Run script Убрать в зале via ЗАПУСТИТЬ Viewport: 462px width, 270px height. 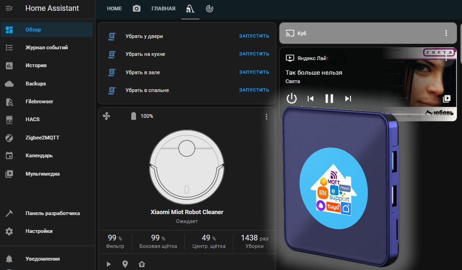coord(254,72)
